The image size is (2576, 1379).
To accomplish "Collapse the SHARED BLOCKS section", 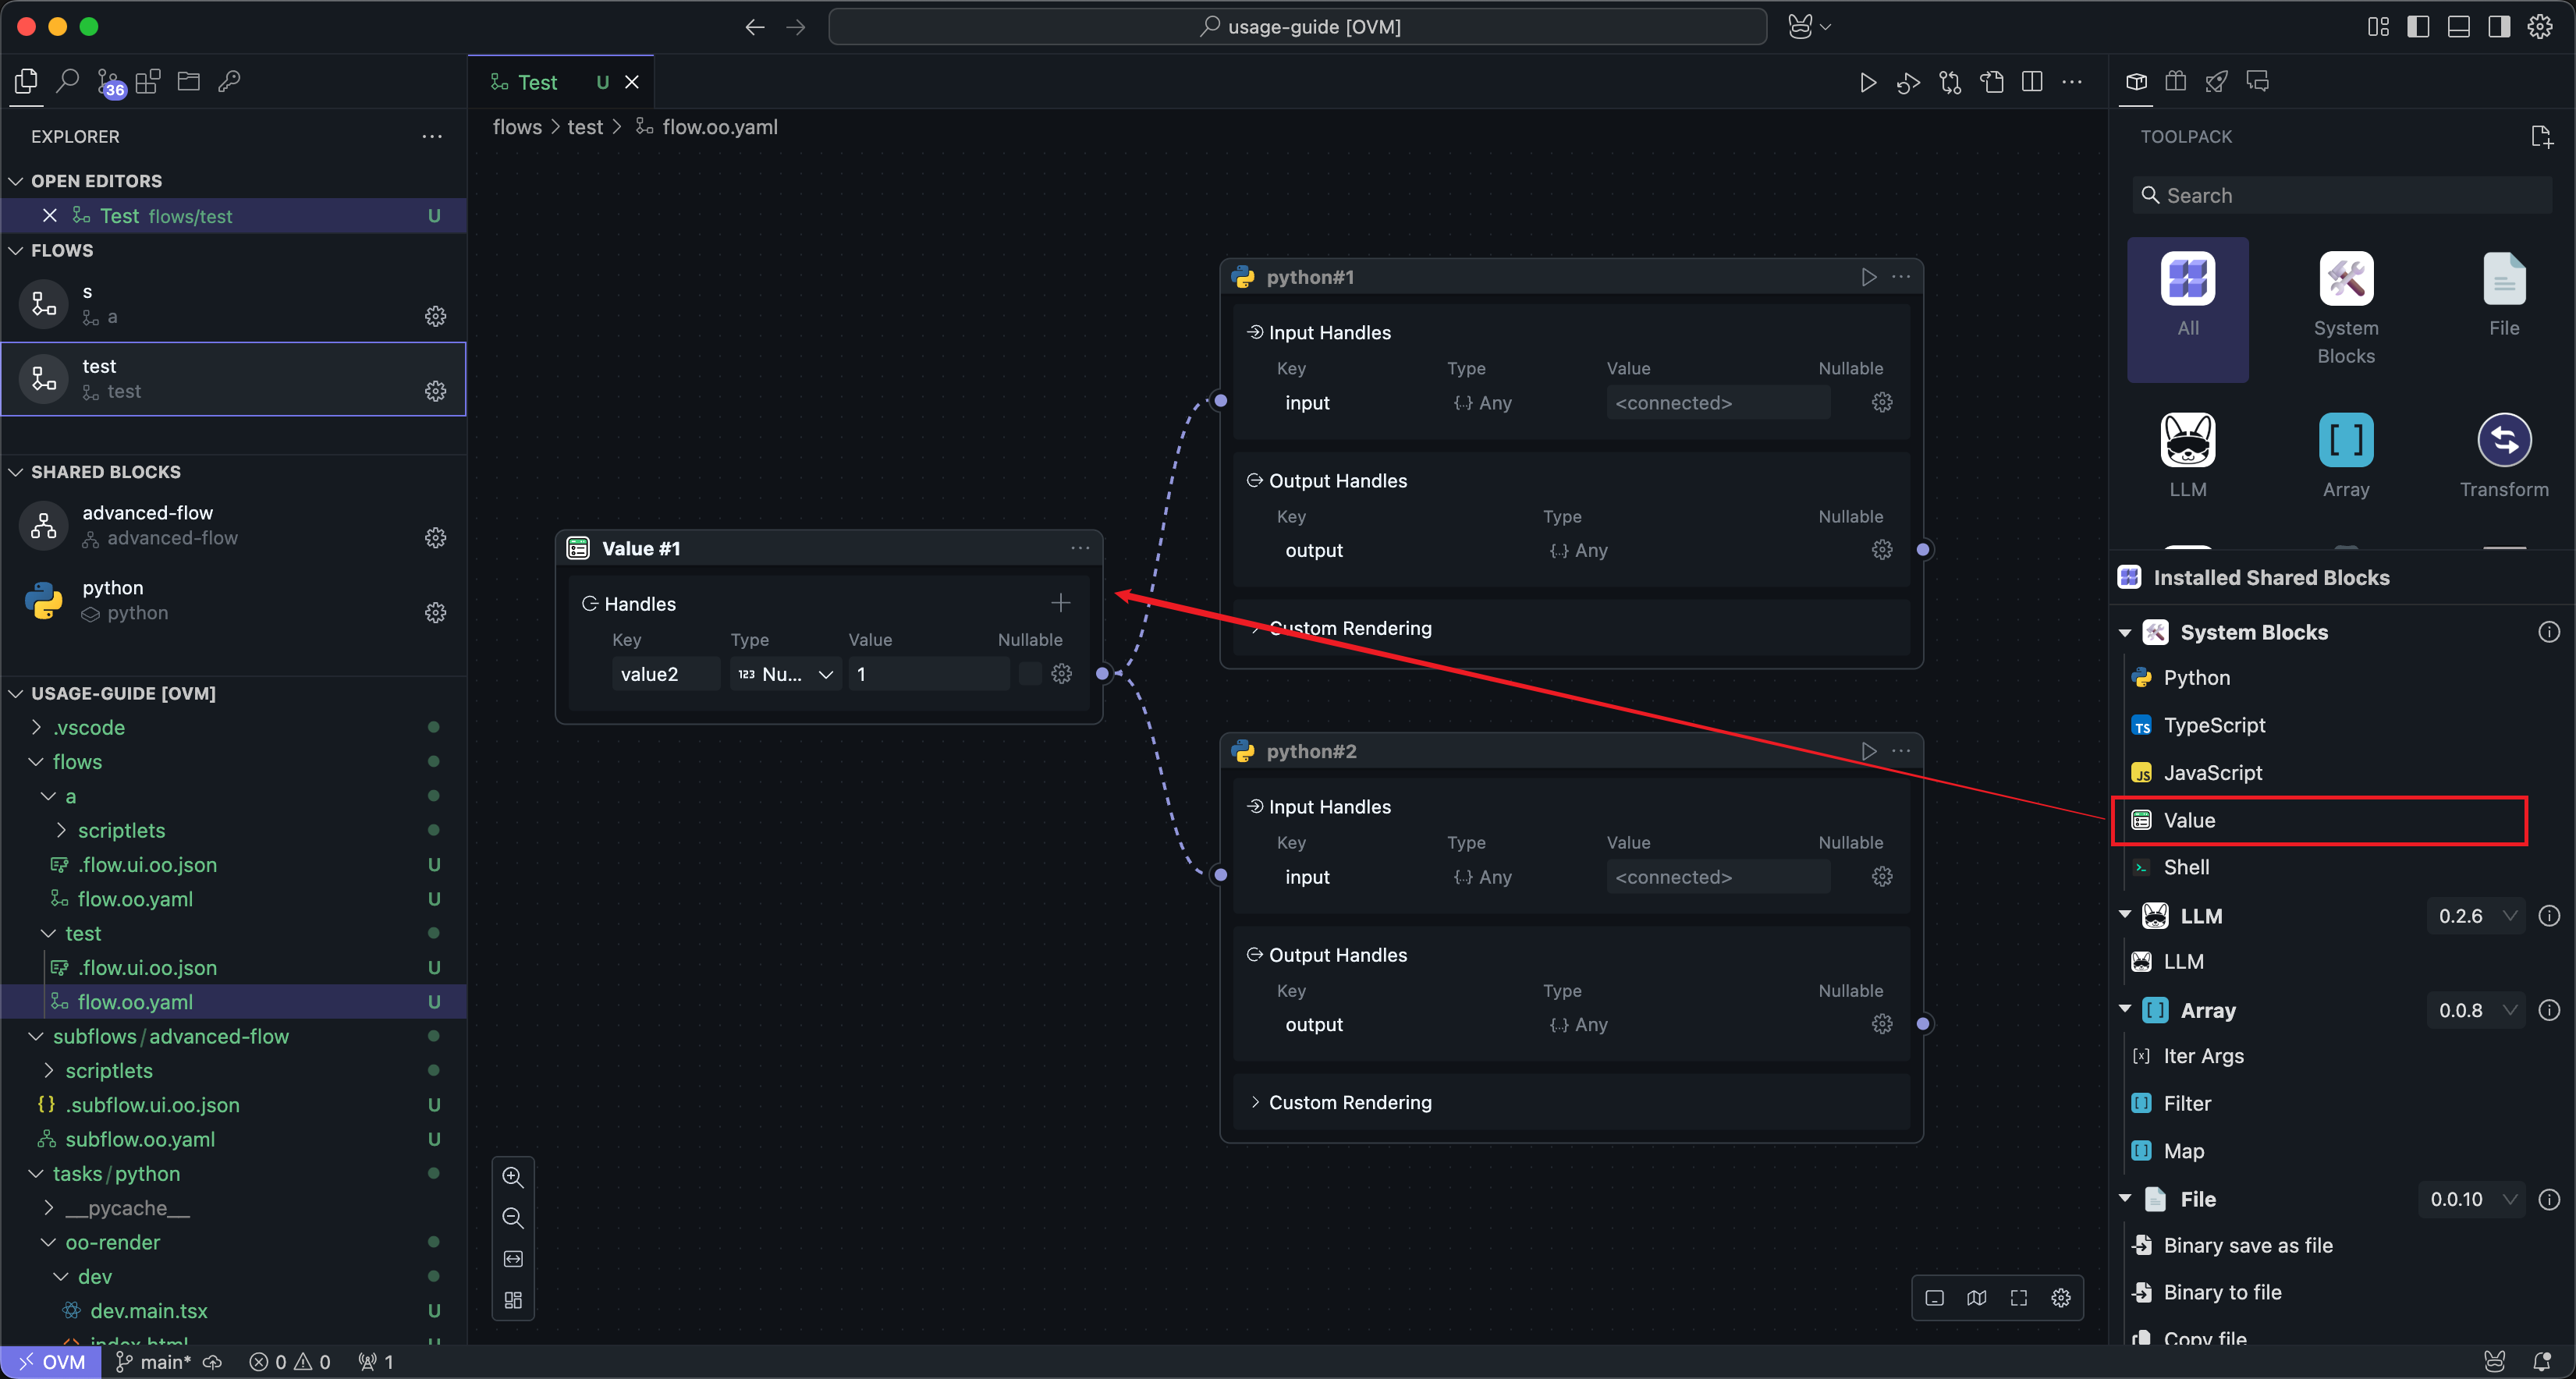I will (x=105, y=472).
